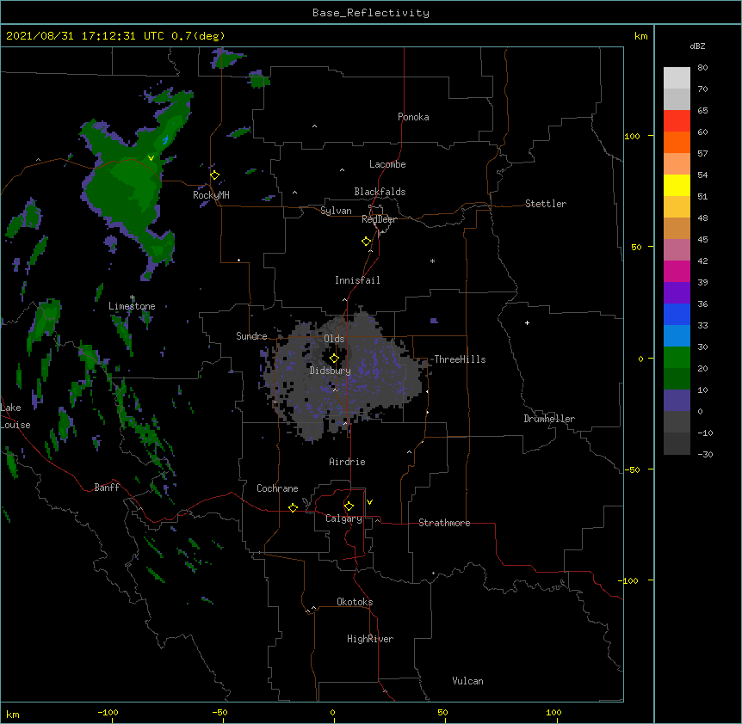Screen dimensions: 742x724
Task: Click the yellow v marker east of Calgary
Action: click(x=369, y=502)
